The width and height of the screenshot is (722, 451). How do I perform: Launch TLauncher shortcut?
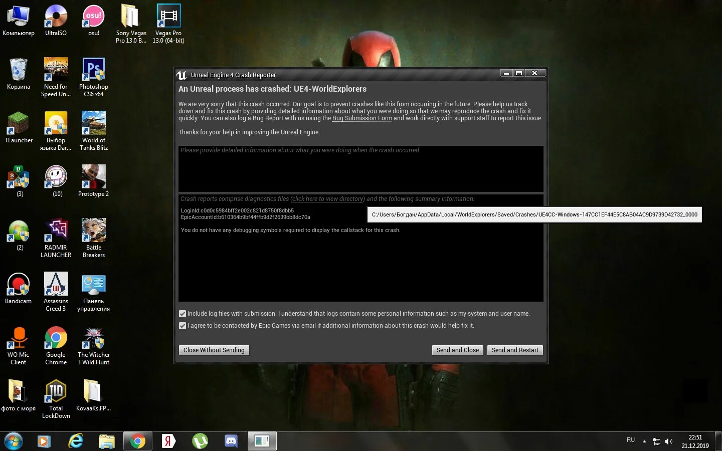pos(18,127)
